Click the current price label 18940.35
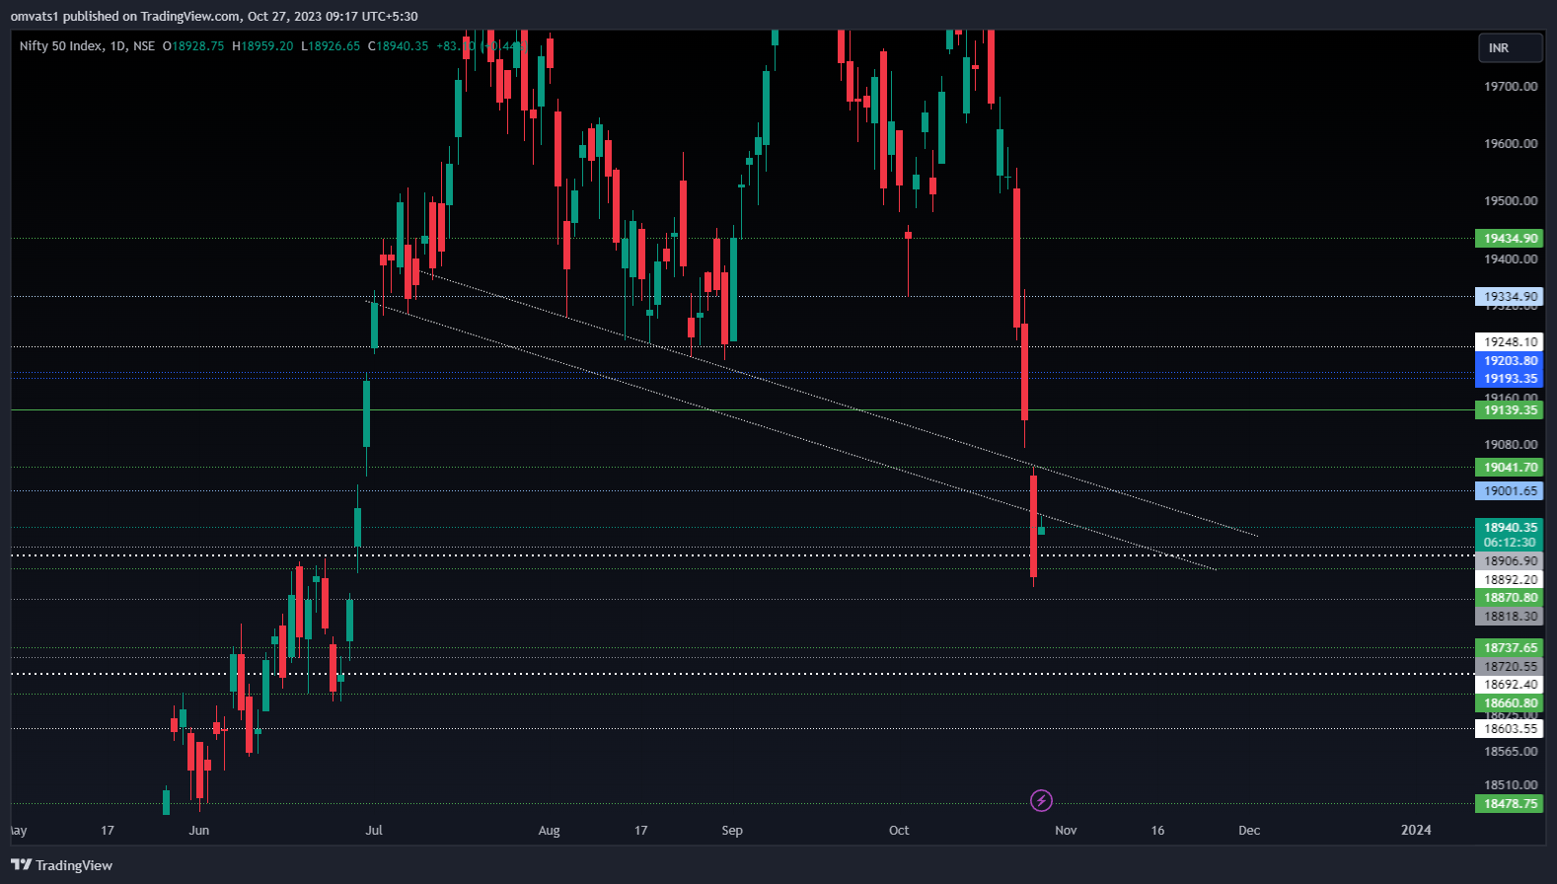Screen dimensions: 1557x884 [1510, 527]
